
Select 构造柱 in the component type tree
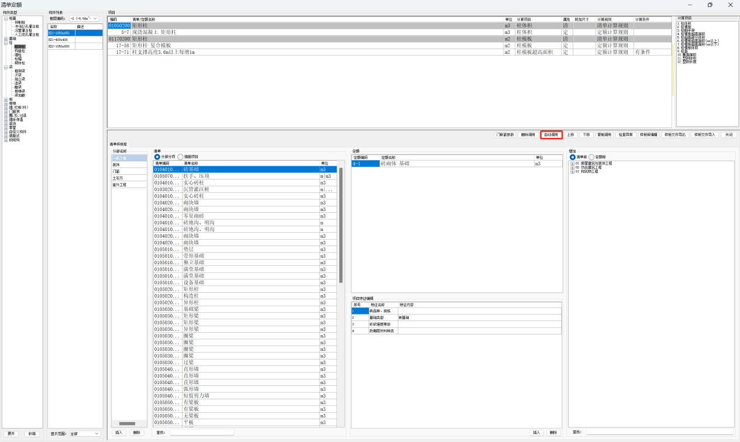[20, 51]
